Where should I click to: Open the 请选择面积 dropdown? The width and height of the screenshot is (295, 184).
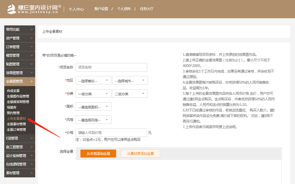point(93,107)
